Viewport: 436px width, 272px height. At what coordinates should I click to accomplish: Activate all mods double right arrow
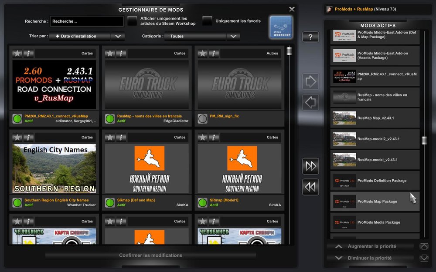pos(310,166)
